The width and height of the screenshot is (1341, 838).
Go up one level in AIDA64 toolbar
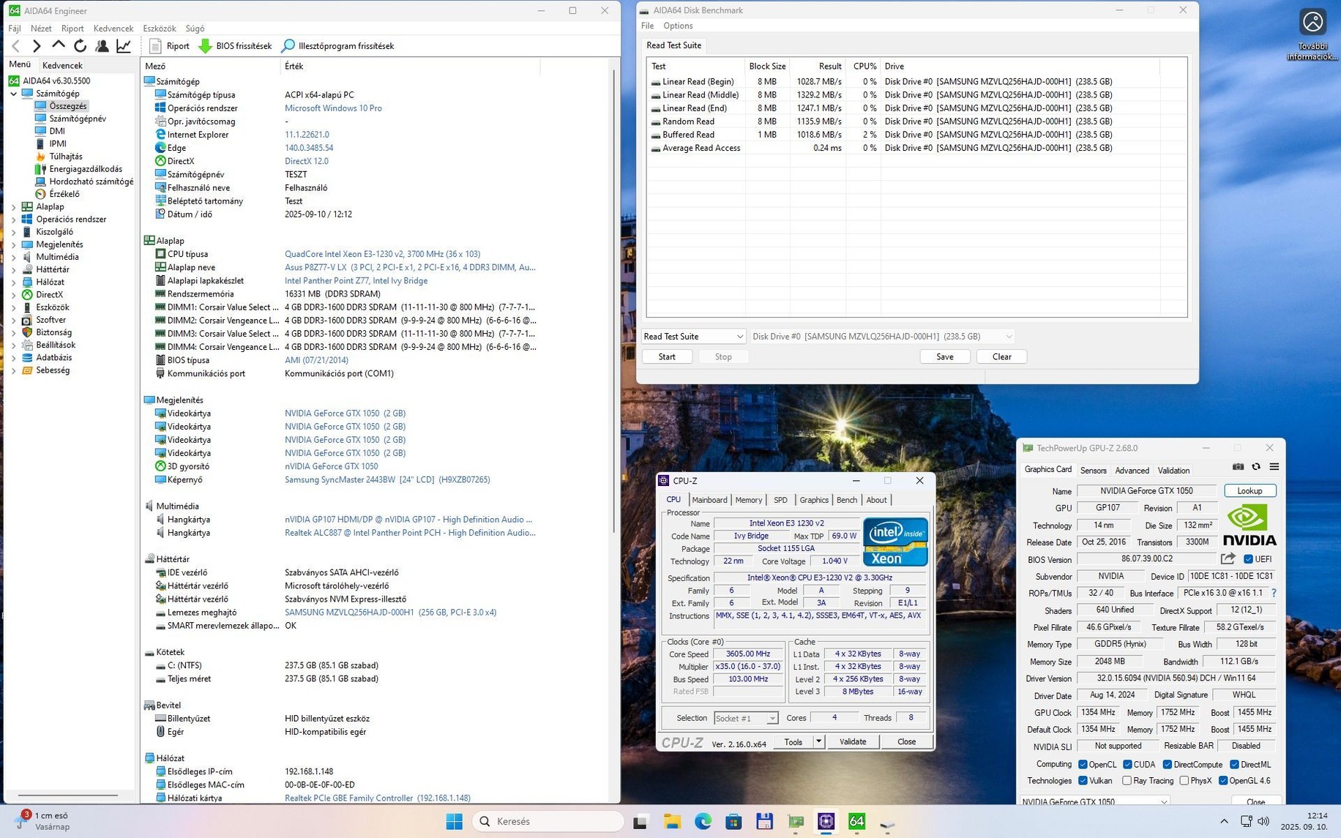[59, 46]
